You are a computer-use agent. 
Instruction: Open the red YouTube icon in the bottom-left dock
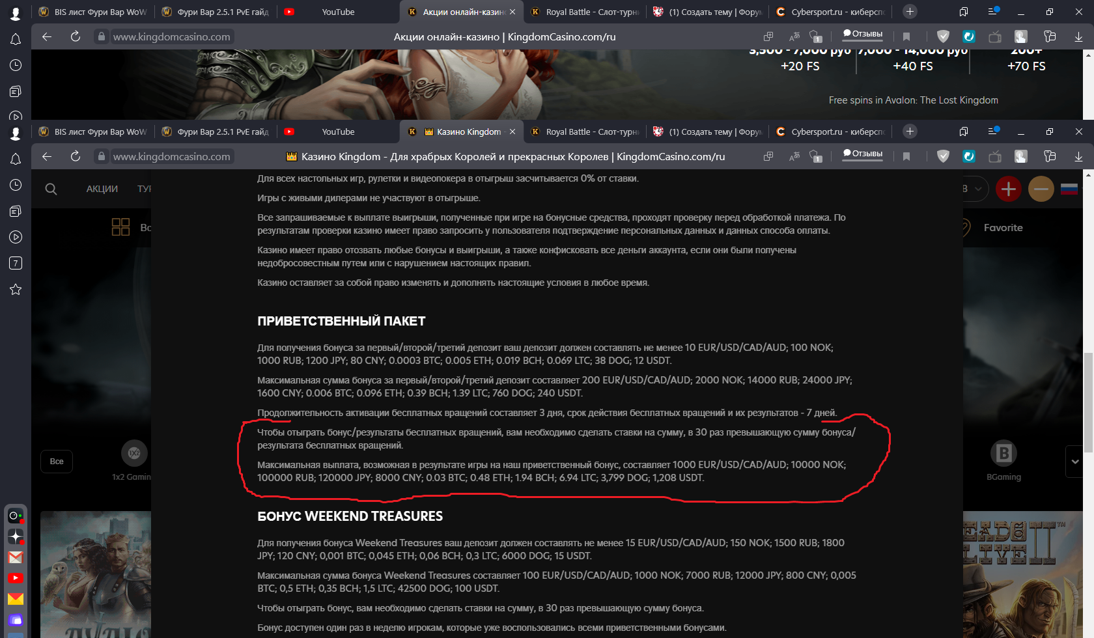pyautogui.click(x=16, y=578)
